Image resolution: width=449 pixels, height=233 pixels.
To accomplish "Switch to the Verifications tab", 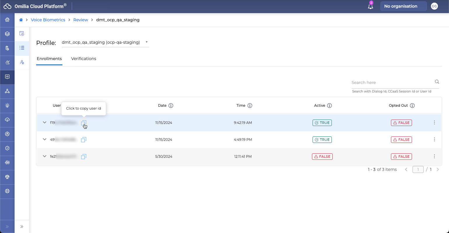I will [x=84, y=59].
